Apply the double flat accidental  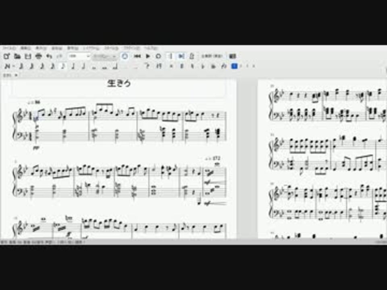pyautogui.click(x=214, y=66)
